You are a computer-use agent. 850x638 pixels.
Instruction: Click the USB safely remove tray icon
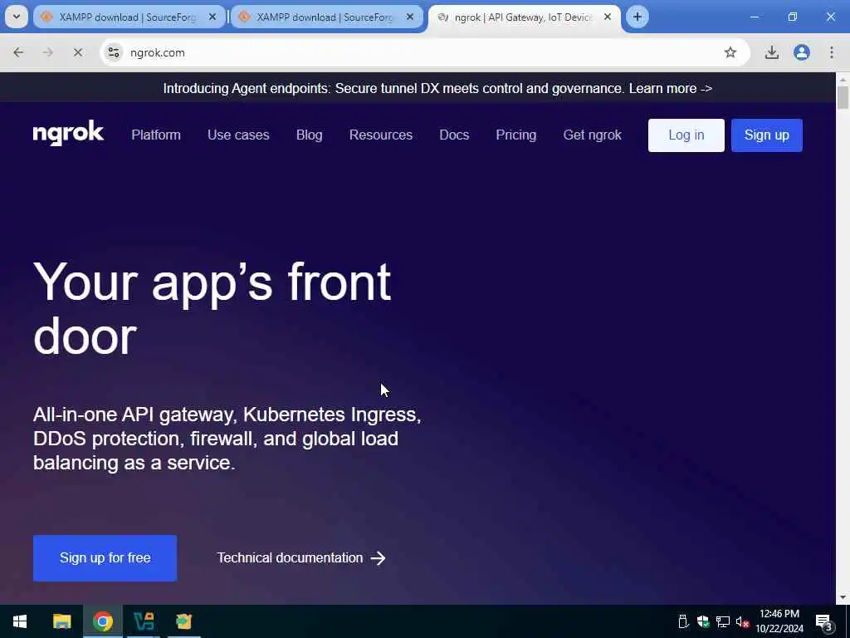[x=683, y=621]
